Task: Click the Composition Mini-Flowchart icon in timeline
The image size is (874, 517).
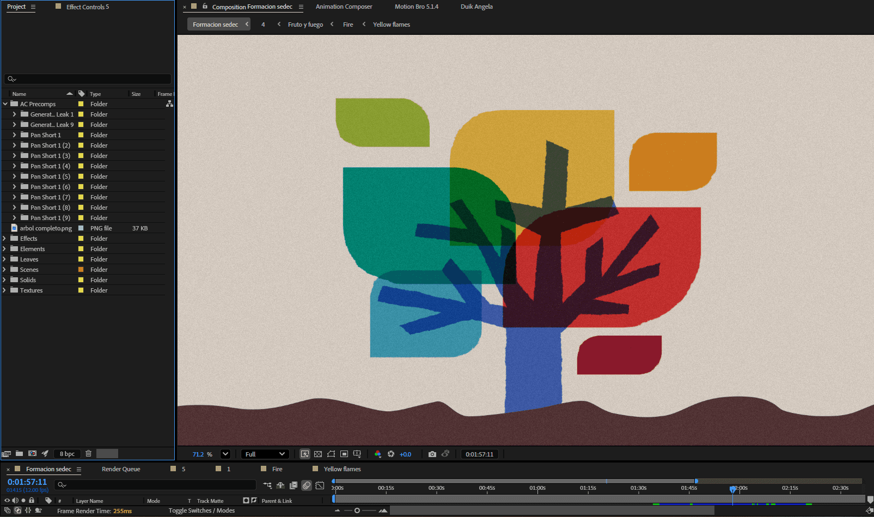Action: pos(267,485)
